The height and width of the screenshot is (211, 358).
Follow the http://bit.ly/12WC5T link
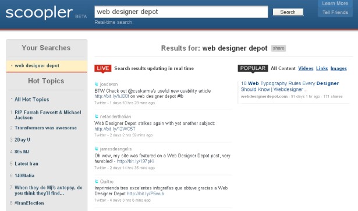coord(115,129)
